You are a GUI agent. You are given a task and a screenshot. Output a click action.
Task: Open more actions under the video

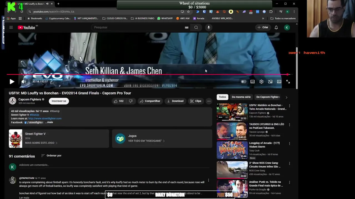[x=209, y=101]
